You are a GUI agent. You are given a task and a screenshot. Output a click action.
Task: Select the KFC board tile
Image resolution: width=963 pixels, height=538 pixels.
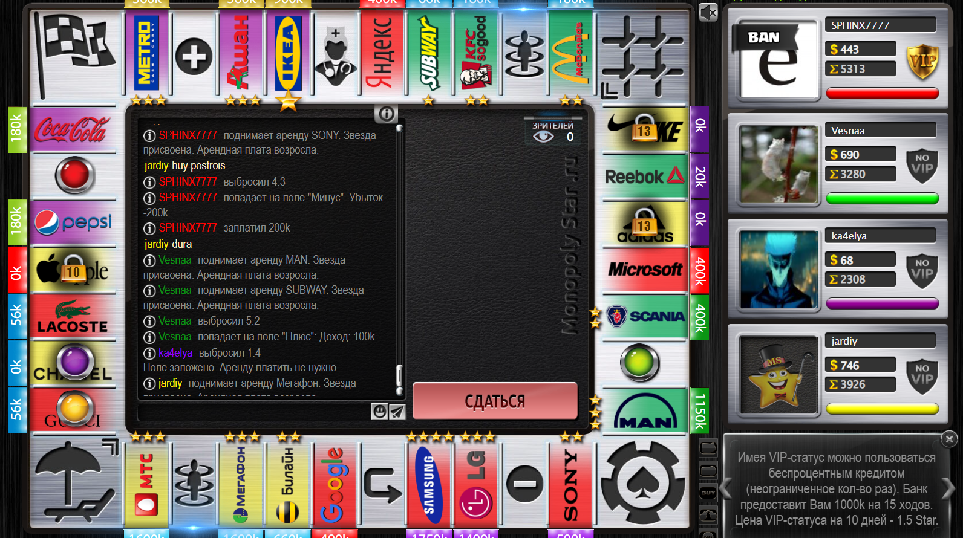pyautogui.click(x=476, y=53)
